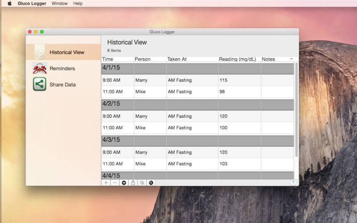Click the 120 reading under 4/2/15

(224, 116)
